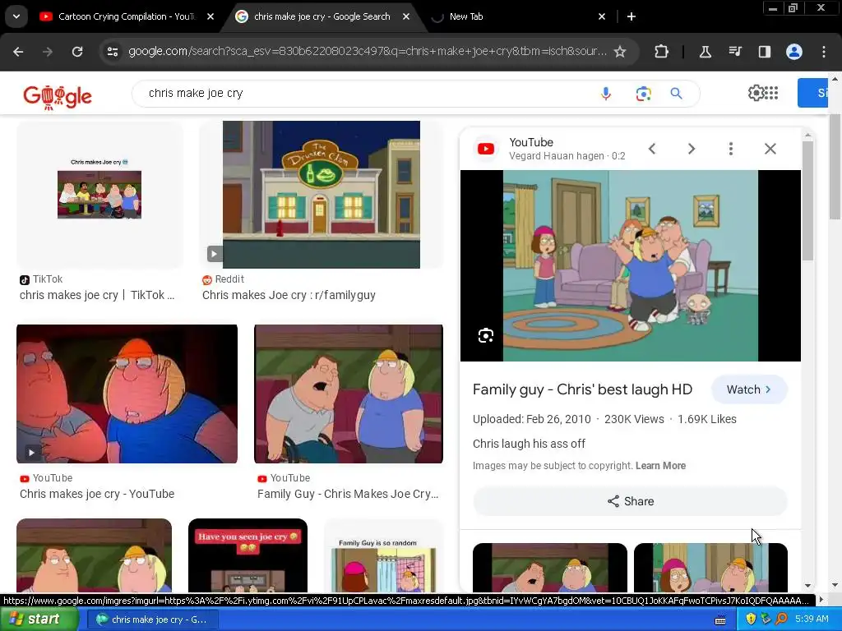
Task: Click the browser forward arrow
Action: click(x=47, y=52)
